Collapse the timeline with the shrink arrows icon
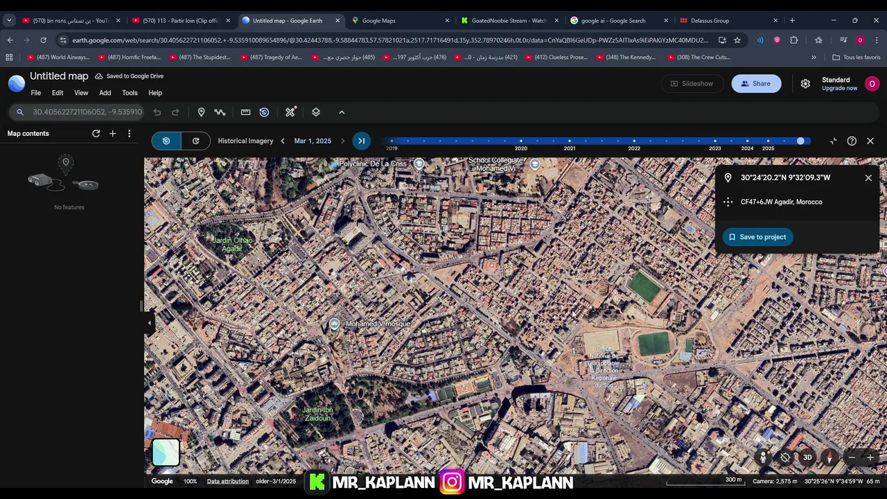 (x=833, y=141)
